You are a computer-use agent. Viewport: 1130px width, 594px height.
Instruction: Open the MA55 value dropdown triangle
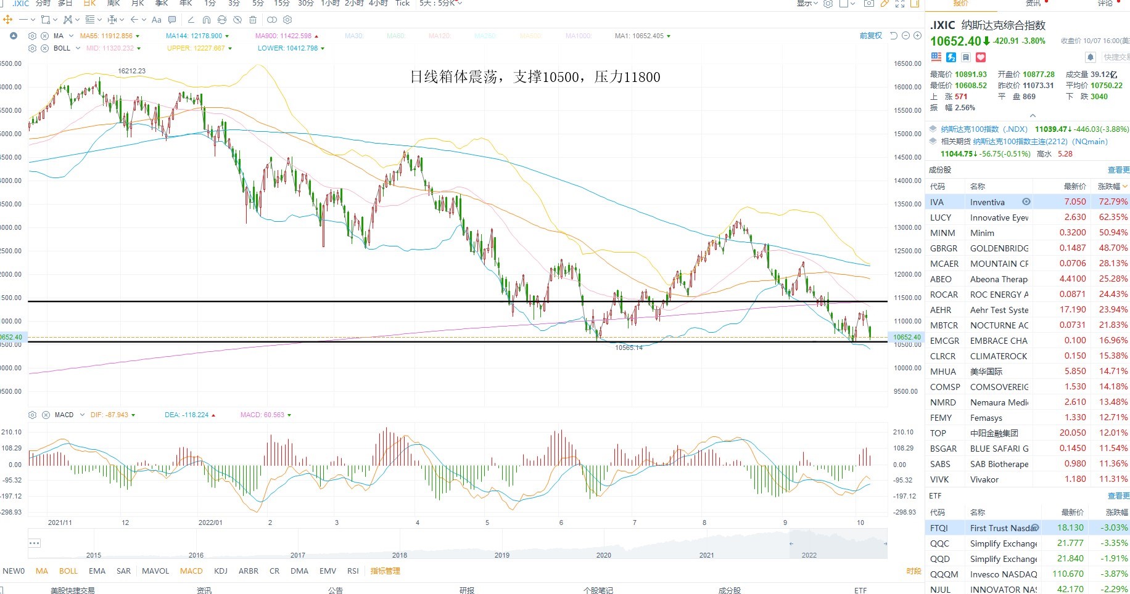click(138, 36)
